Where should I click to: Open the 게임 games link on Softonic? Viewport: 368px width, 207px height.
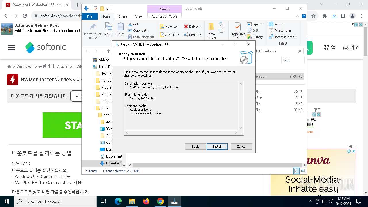pos(351,48)
